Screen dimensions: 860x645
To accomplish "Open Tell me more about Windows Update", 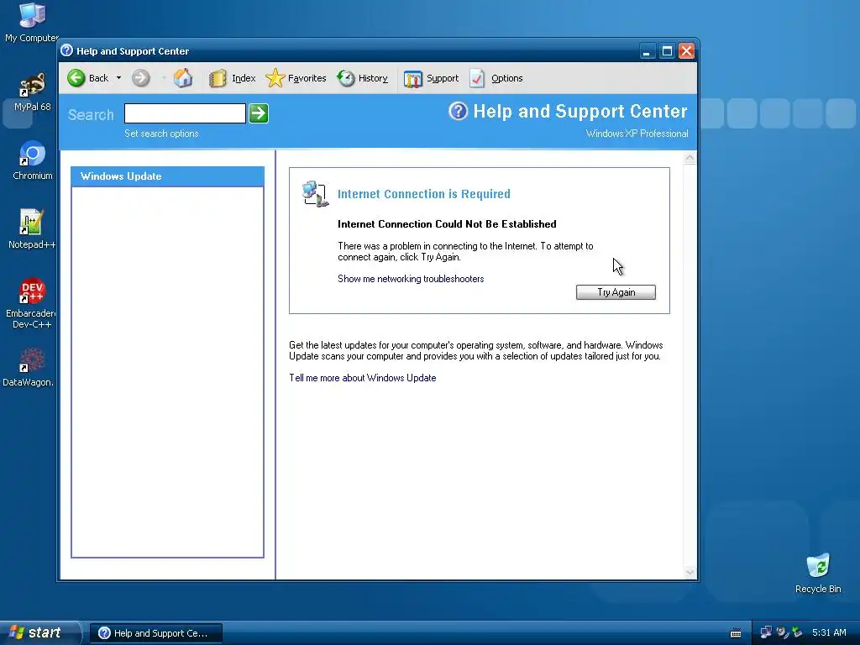I will point(363,378).
